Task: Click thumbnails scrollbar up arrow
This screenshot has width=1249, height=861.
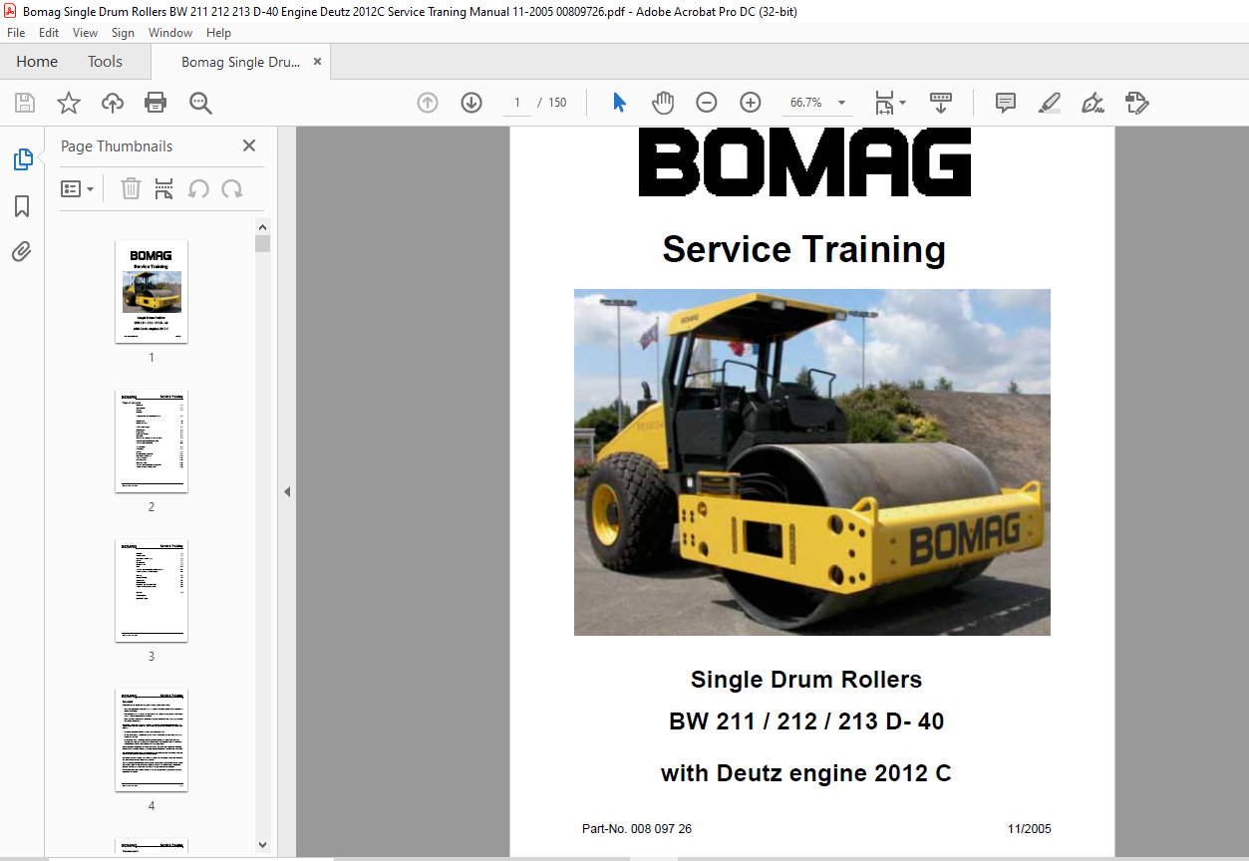Action: pos(262,227)
